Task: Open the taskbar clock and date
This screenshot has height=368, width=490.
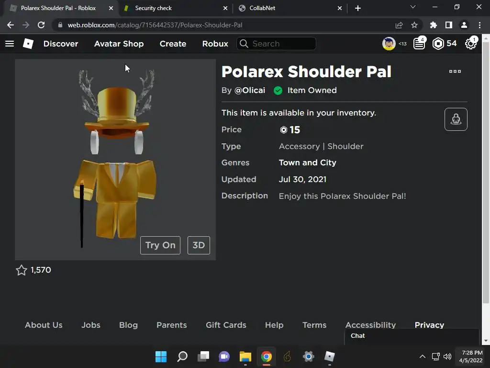Action: click(471, 356)
